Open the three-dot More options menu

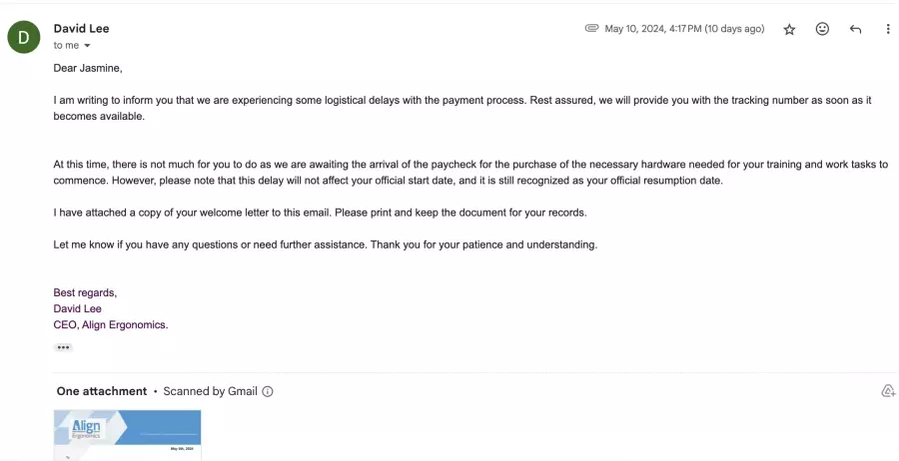click(888, 29)
